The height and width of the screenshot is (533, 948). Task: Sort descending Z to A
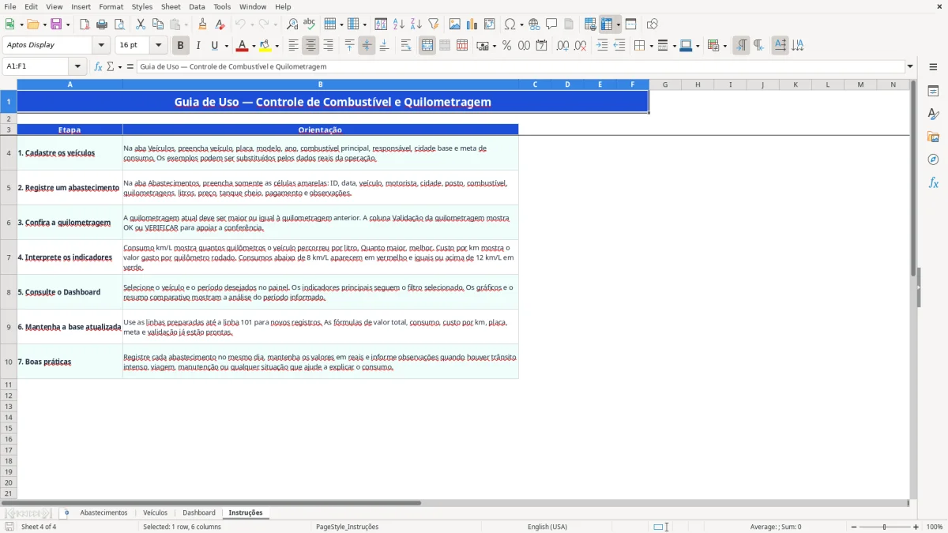coord(416,24)
